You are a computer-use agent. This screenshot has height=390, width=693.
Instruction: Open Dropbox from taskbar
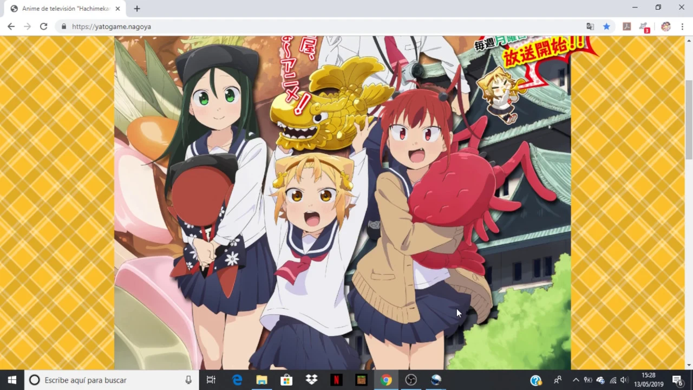coord(311,380)
